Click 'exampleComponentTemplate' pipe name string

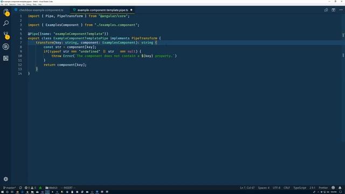click(79, 34)
